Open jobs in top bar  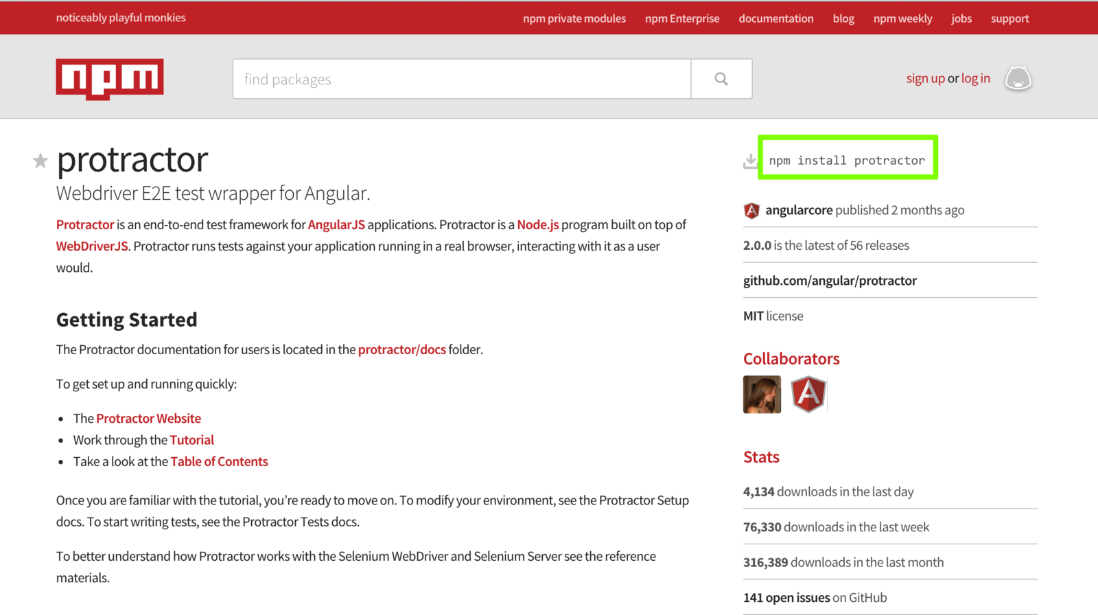pos(961,19)
